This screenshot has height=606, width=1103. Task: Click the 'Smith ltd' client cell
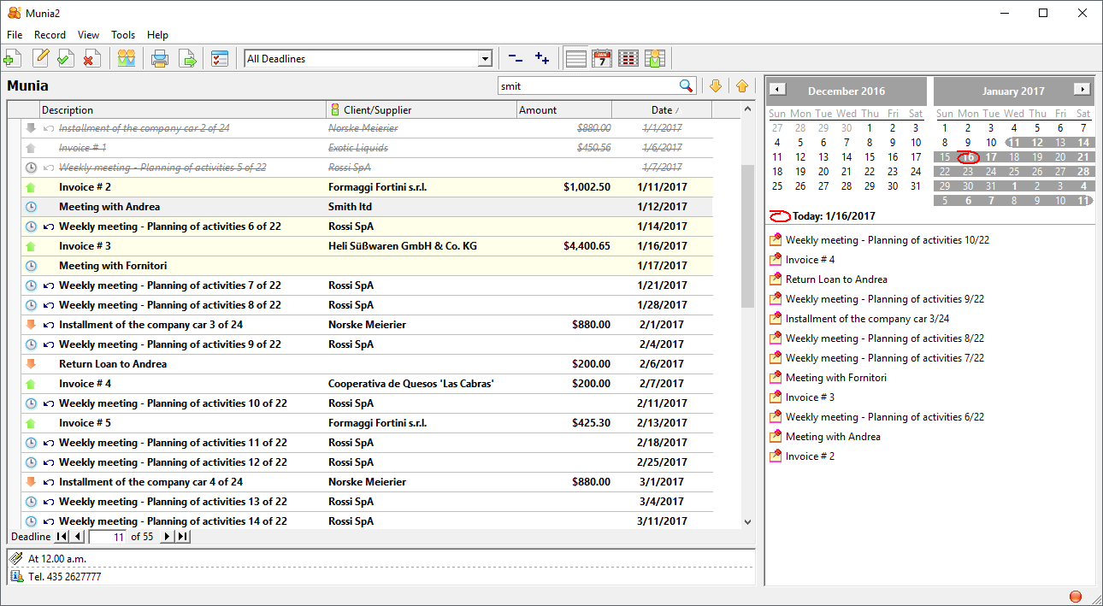tap(351, 207)
